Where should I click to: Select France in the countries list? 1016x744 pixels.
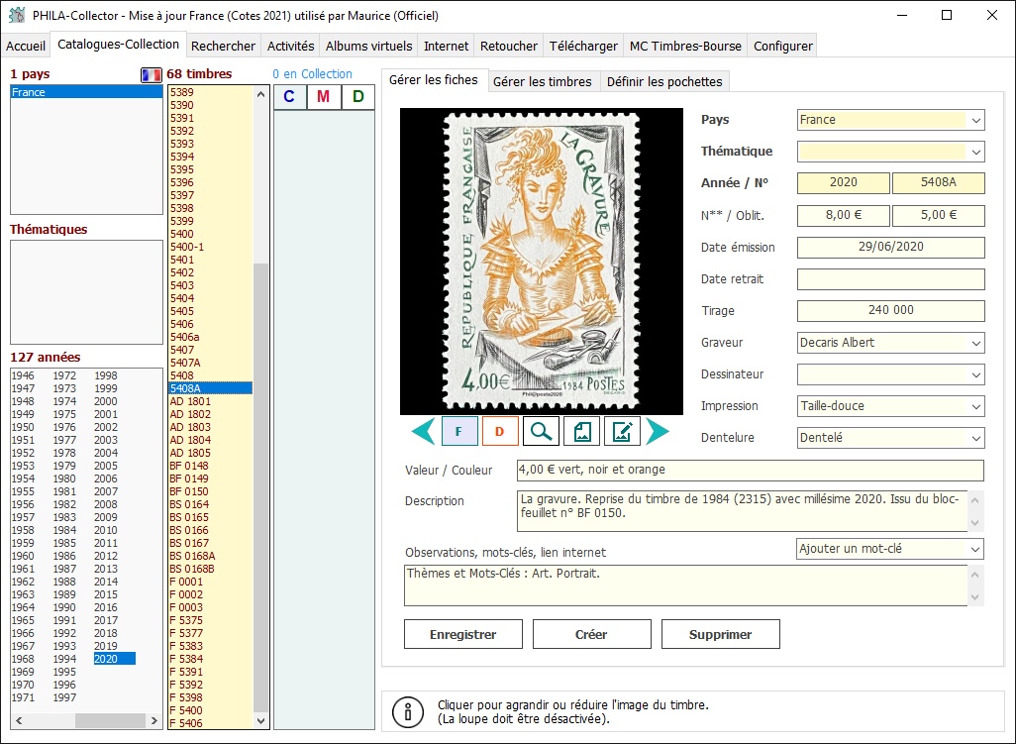coord(86,92)
